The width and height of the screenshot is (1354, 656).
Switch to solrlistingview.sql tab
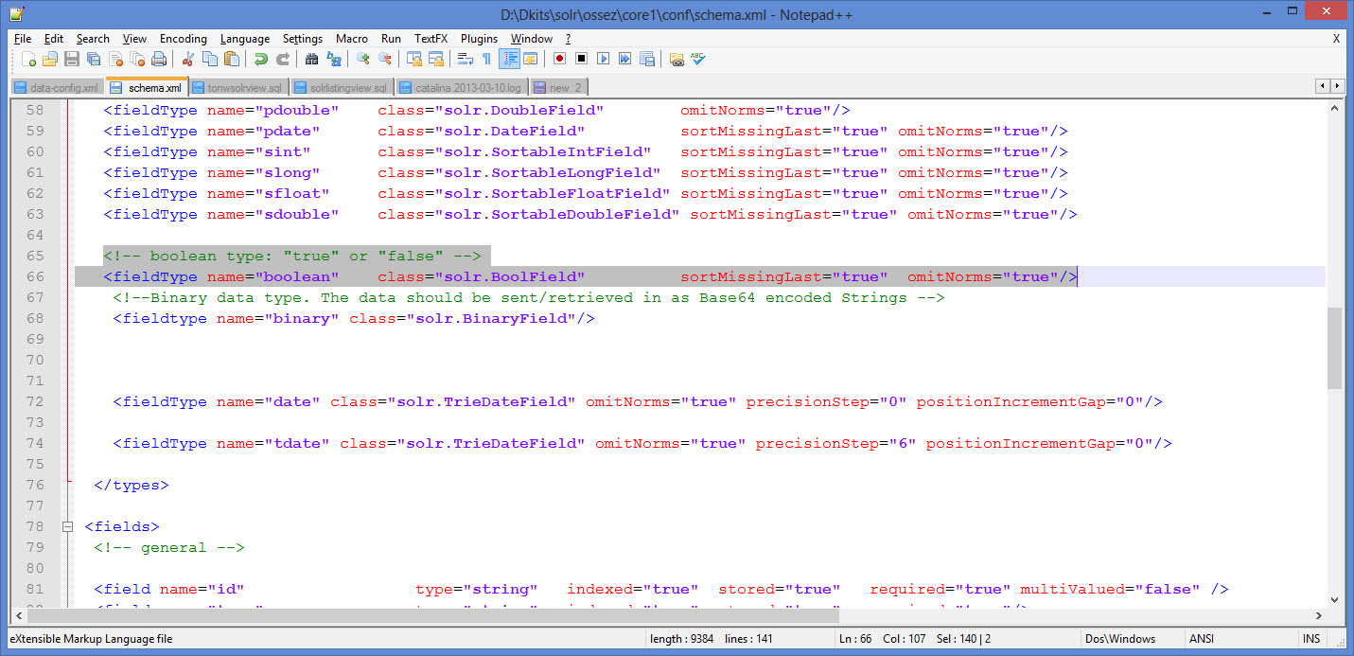(341, 88)
